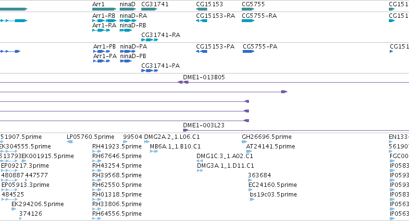Select RH33806.5prime EST glyph
The image size is (409, 221).
[97, 209]
